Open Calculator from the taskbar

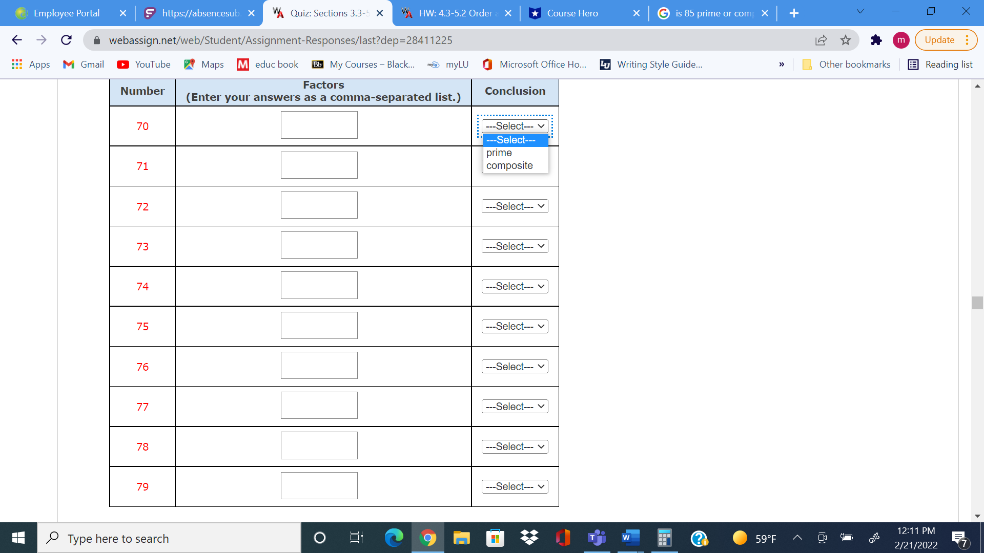click(664, 538)
